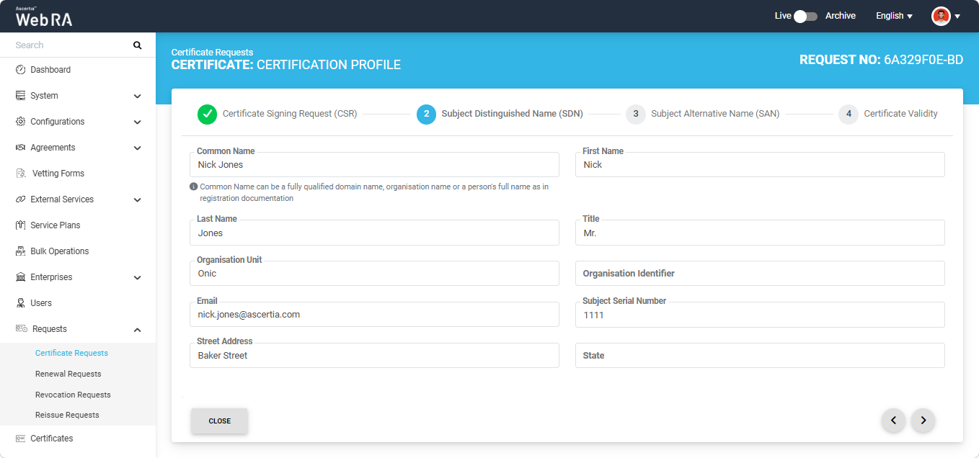This screenshot has width=979, height=458.
Task: Click the Agreements handshake icon
Action: coord(21,148)
